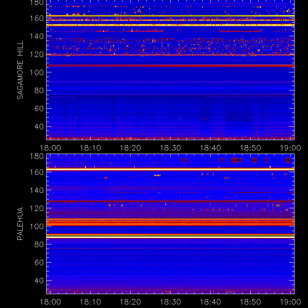
Task: Click the 18:40 time label under Palehua plot
Action: point(210,302)
